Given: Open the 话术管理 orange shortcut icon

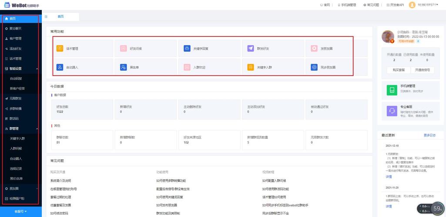Looking at the screenshot, I should coord(60,49).
